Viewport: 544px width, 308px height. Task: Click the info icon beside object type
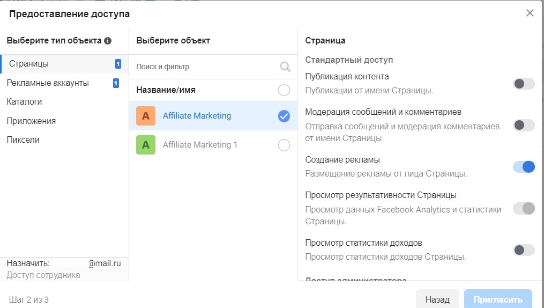point(108,41)
